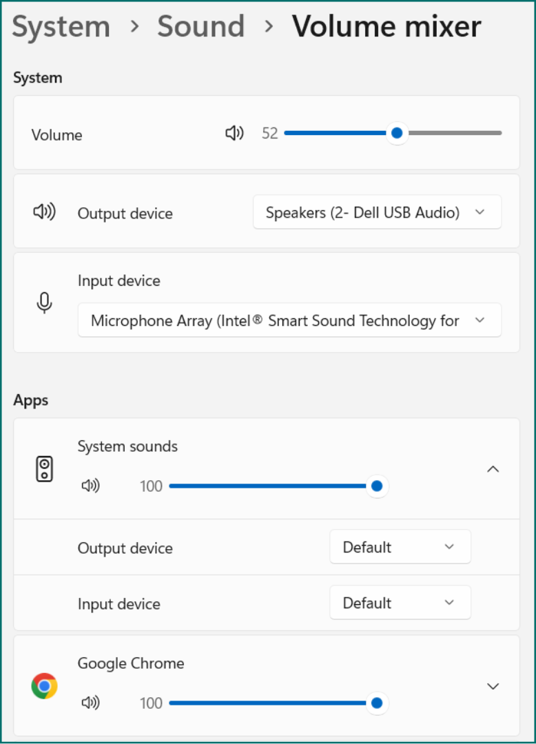Go to Sound breadcrumb
Image resolution: width=536 pixels, height=744 pixels.
pyautogui.click(x=200, y=27)
